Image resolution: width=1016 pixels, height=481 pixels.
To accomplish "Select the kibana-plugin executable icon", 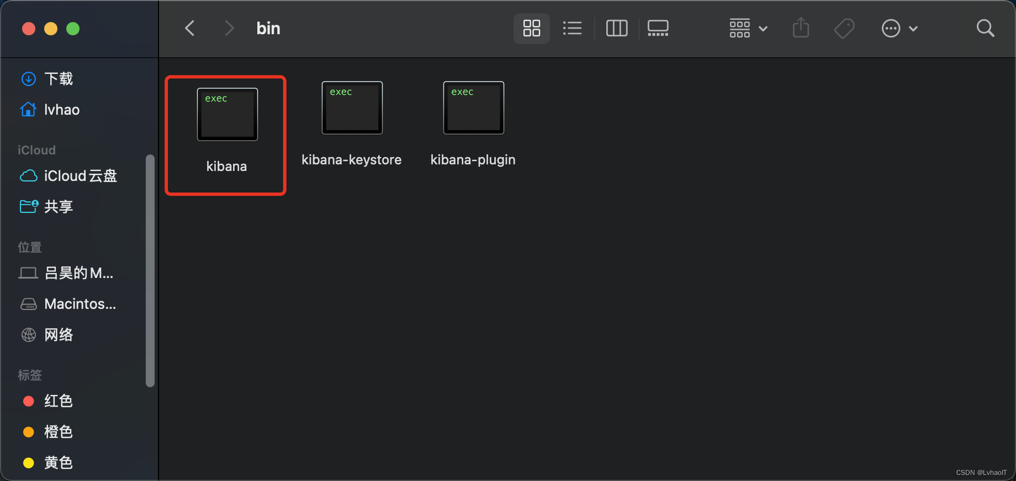I will [474, 108].
